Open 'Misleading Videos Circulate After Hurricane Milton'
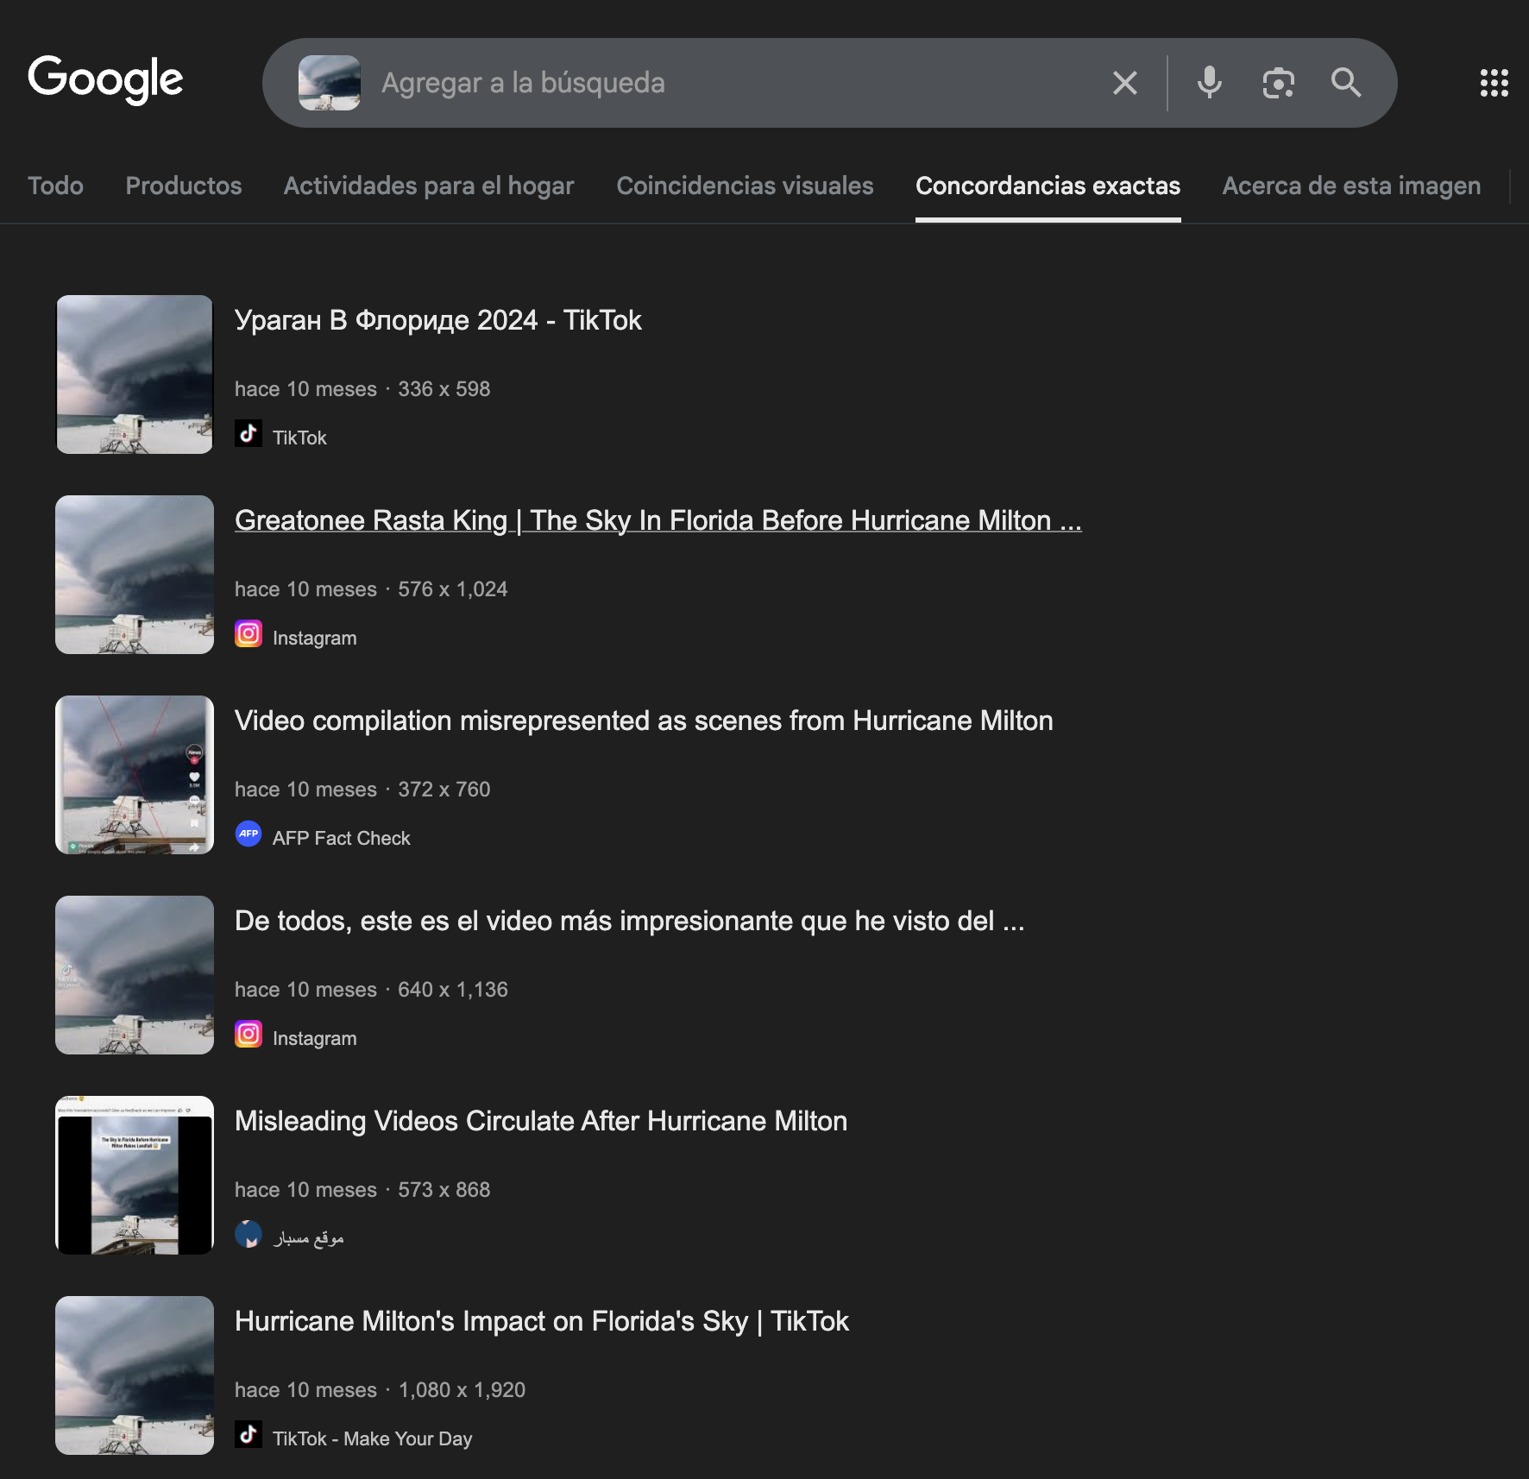1529x1479 pixels. [541, 1121]
